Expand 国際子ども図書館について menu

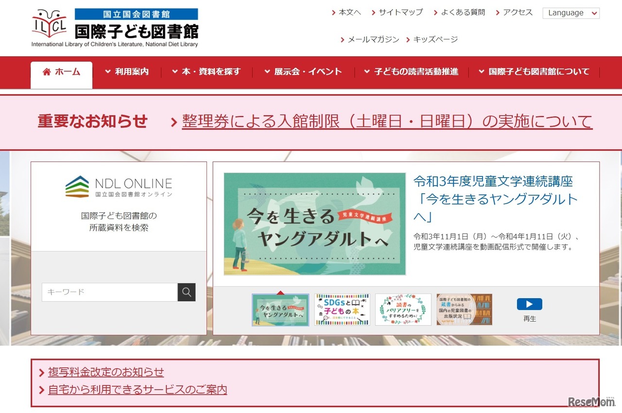coord(534,71)
